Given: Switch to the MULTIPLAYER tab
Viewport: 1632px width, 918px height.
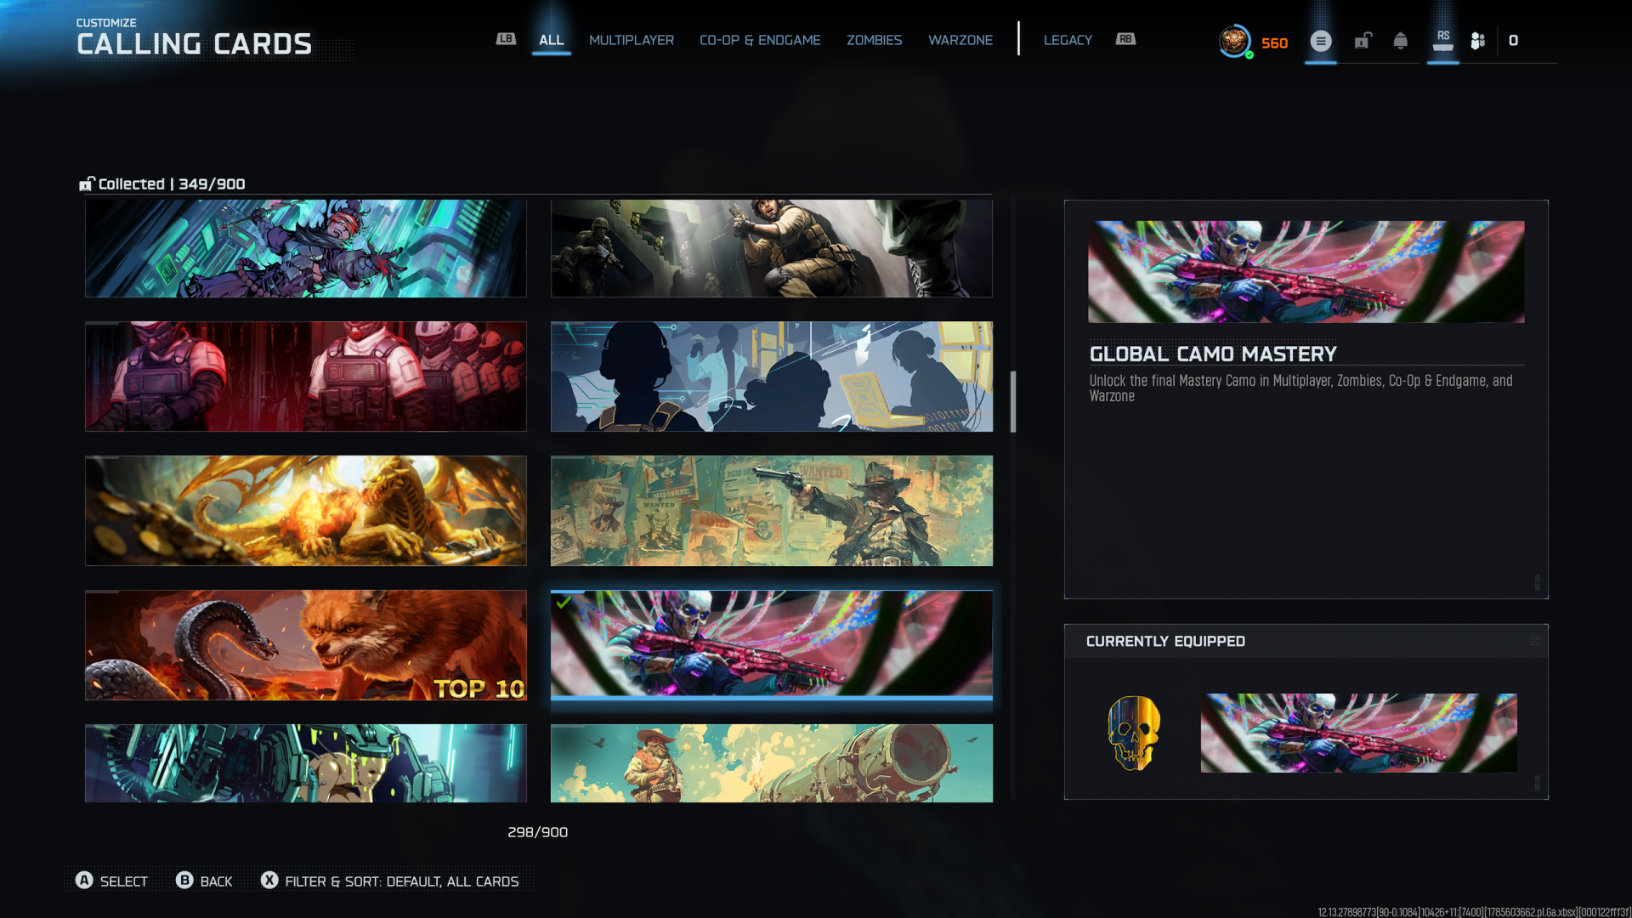Looking at the screenshot, I should pos(632,40).
